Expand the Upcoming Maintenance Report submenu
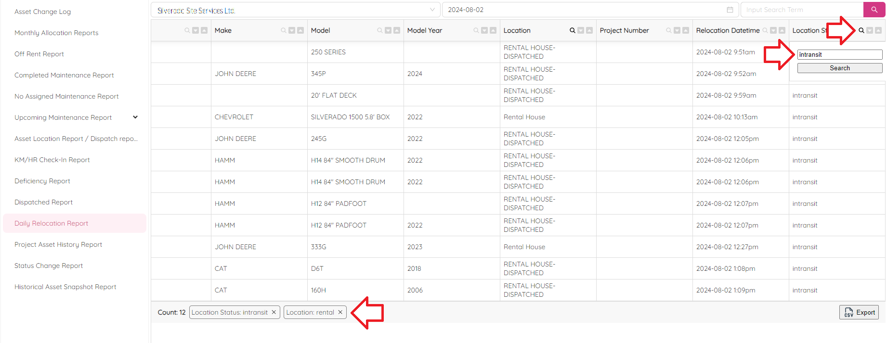887x343 pixels. point(135,117)
